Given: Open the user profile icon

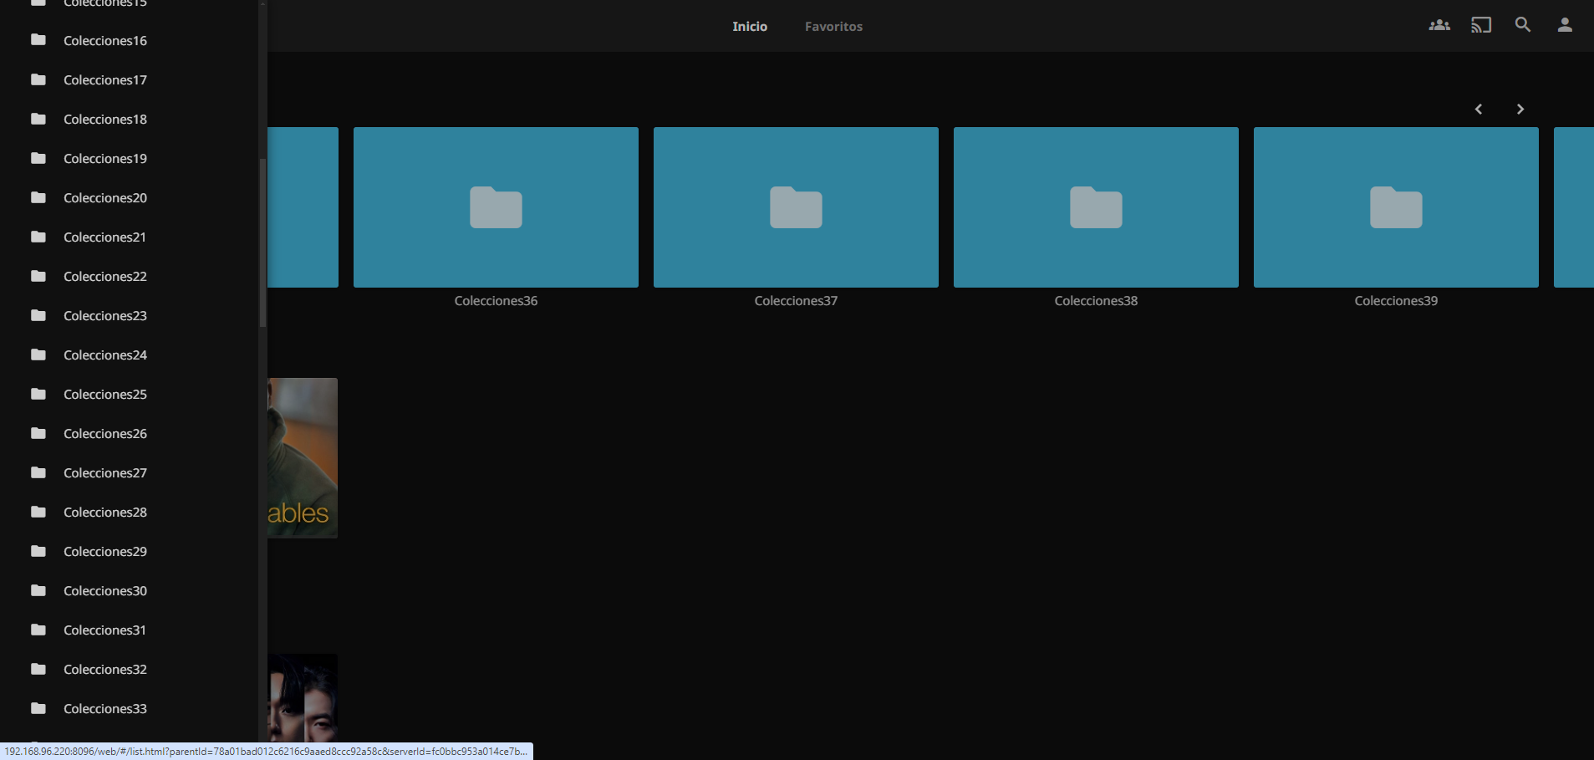Looking at the screenshot, I should coord(1564,25).
